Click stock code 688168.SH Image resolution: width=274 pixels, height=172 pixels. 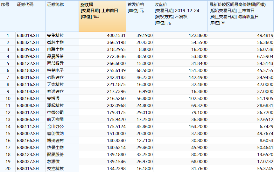click(x=28, y=98)
